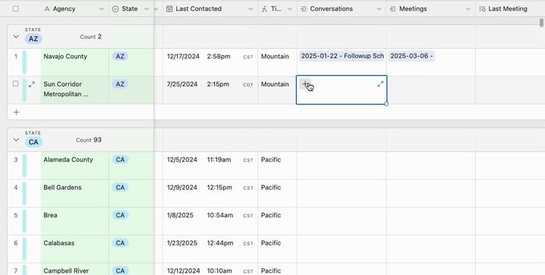
Task: Click the expand icon inside the selected Conversations cell
Action: (x=381, y=84)
